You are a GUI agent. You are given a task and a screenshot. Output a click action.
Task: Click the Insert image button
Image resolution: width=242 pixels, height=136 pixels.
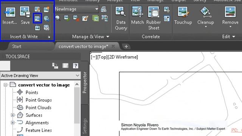(x=9, y=15)
